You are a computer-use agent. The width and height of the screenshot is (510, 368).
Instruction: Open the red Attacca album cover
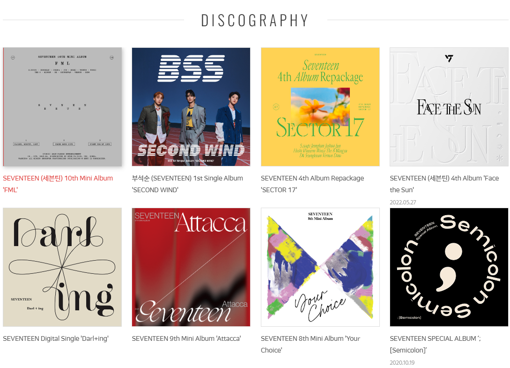click(x=191, y=267)
